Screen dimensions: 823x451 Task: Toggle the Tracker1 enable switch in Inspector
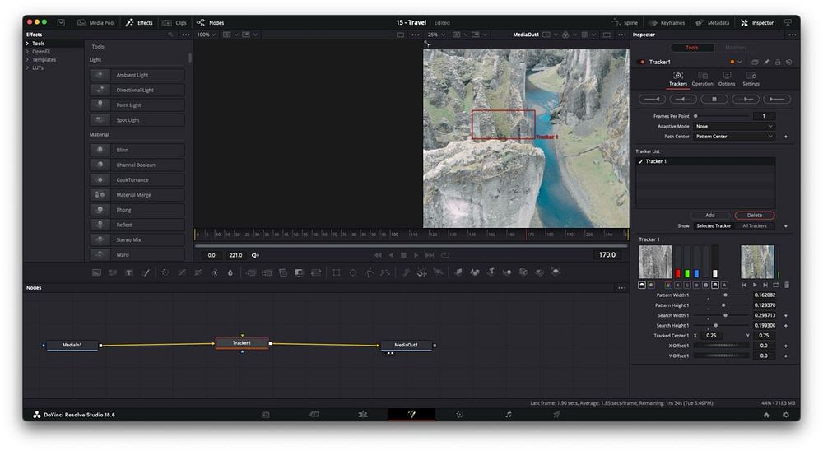(643, 62)
